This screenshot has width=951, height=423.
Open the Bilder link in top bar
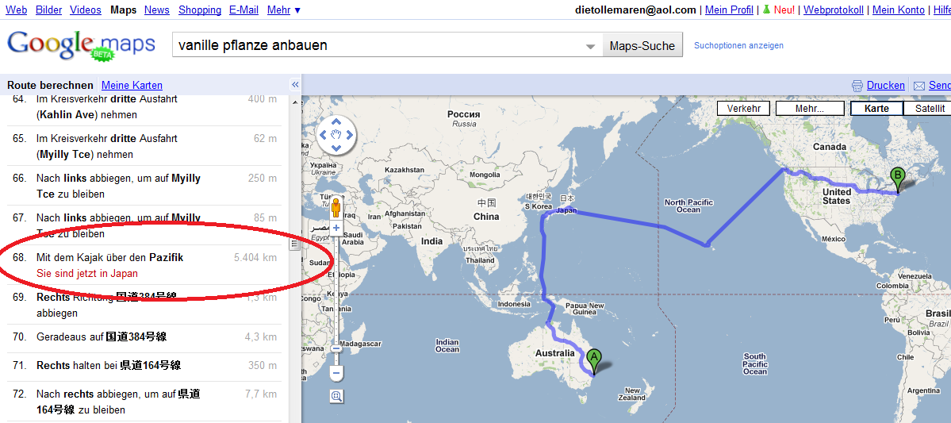[x=48, y=10]
